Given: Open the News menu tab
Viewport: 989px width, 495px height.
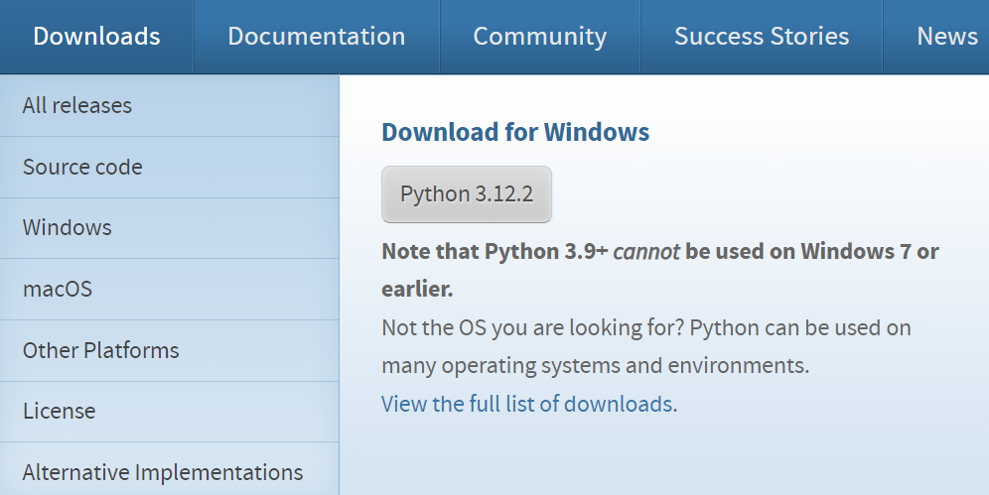Looking at the screenshot, I should coord(936,37).
